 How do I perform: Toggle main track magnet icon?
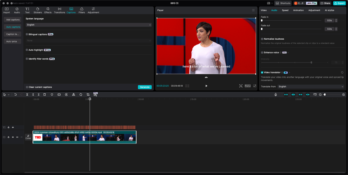(x=286, y=95)
